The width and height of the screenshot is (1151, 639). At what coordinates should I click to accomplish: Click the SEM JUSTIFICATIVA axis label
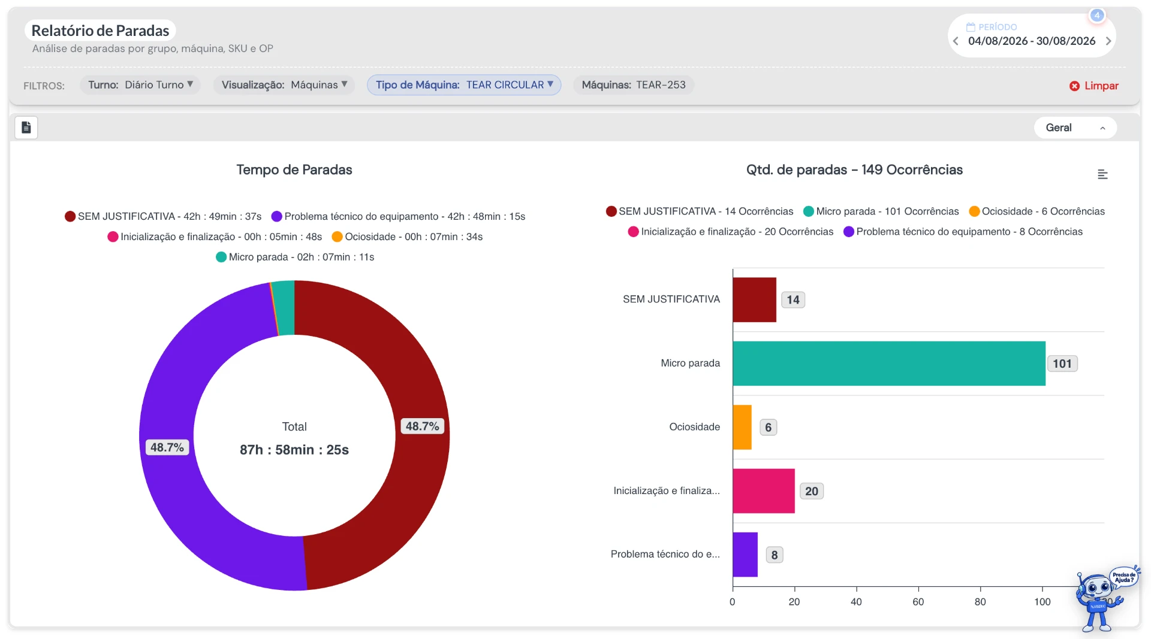click(671, 299)
